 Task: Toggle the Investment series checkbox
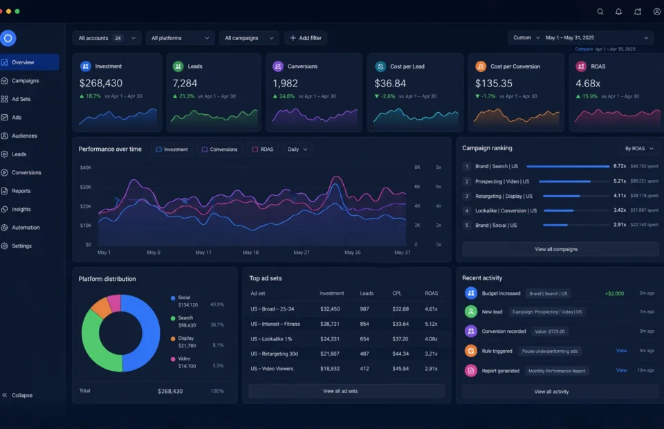159,149
